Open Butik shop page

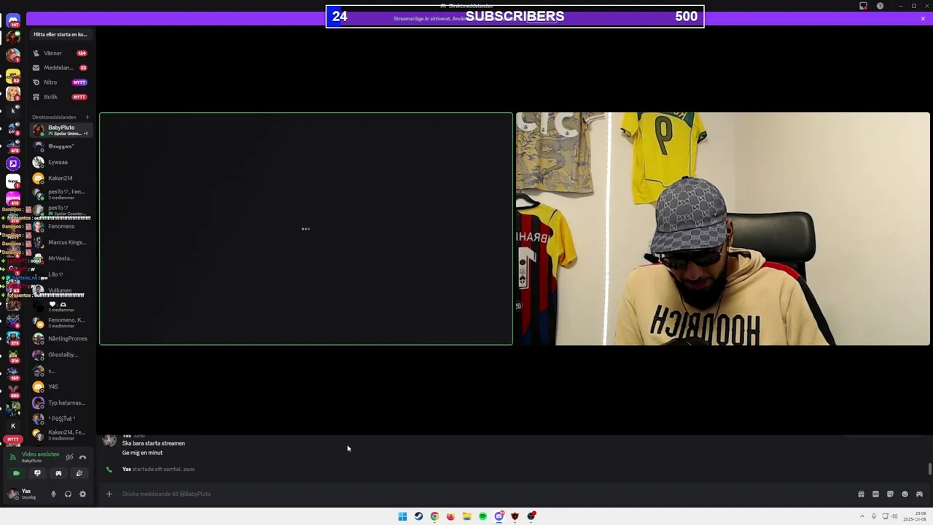pos(60,97)
